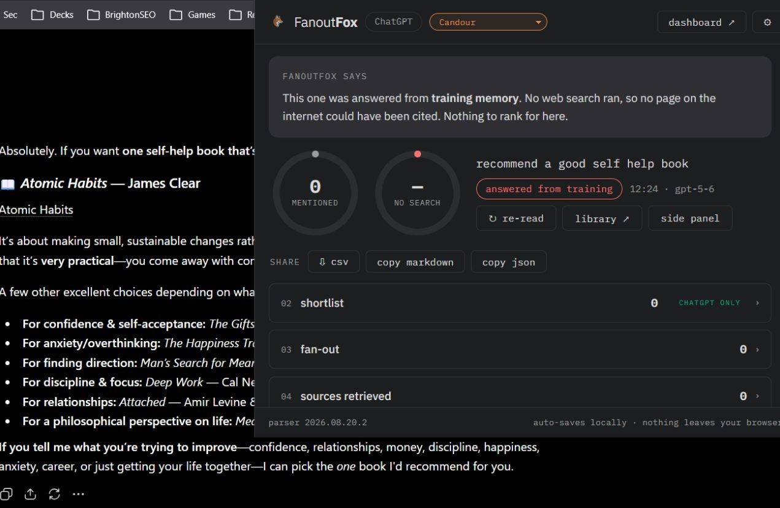Click the NO SEARCH circular gauge
Viewport: 780px width, 508px height.
[x=417, y=193]
